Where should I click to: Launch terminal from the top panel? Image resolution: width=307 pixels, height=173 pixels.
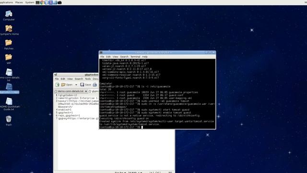coord(37,2)
